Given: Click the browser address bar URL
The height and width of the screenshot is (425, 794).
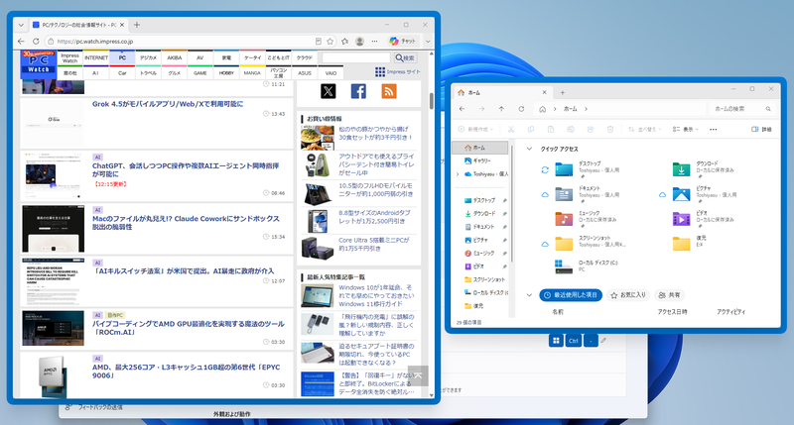Looking at the screenshot, I should tap(95, 42).
